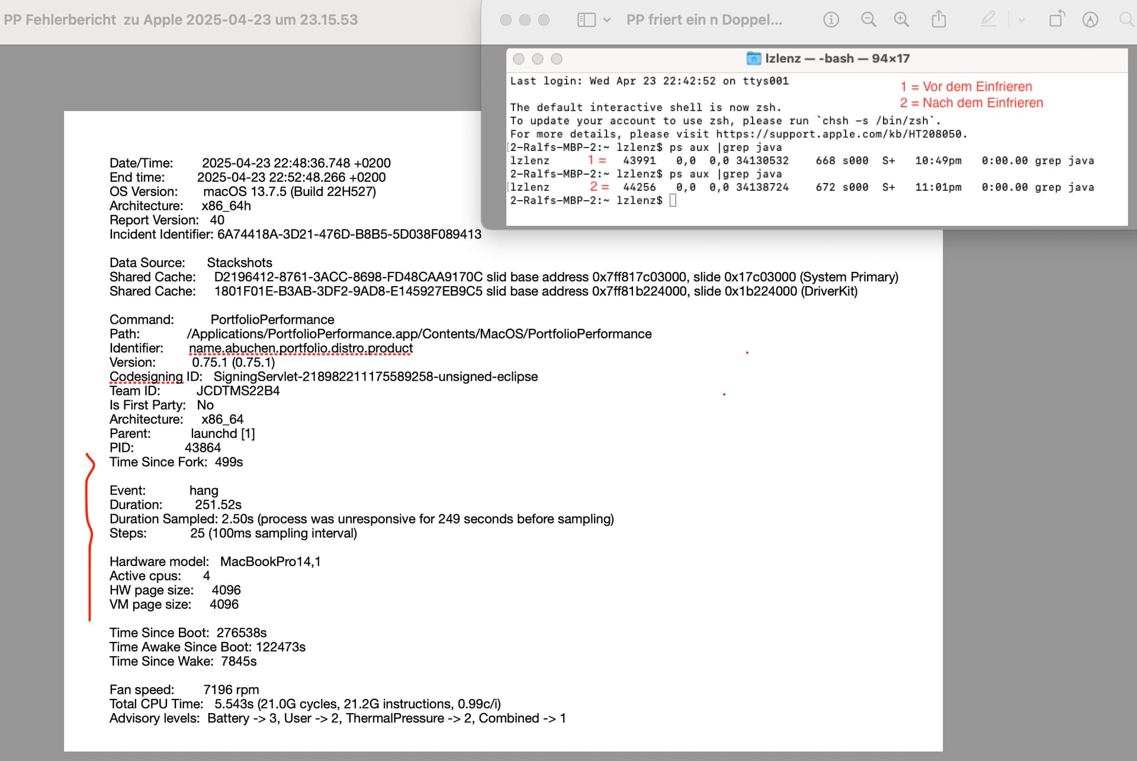Screen dimensions: 1137x761
Task: Toggle the Preview sidebar view button
Action: (x=586, y=20)
